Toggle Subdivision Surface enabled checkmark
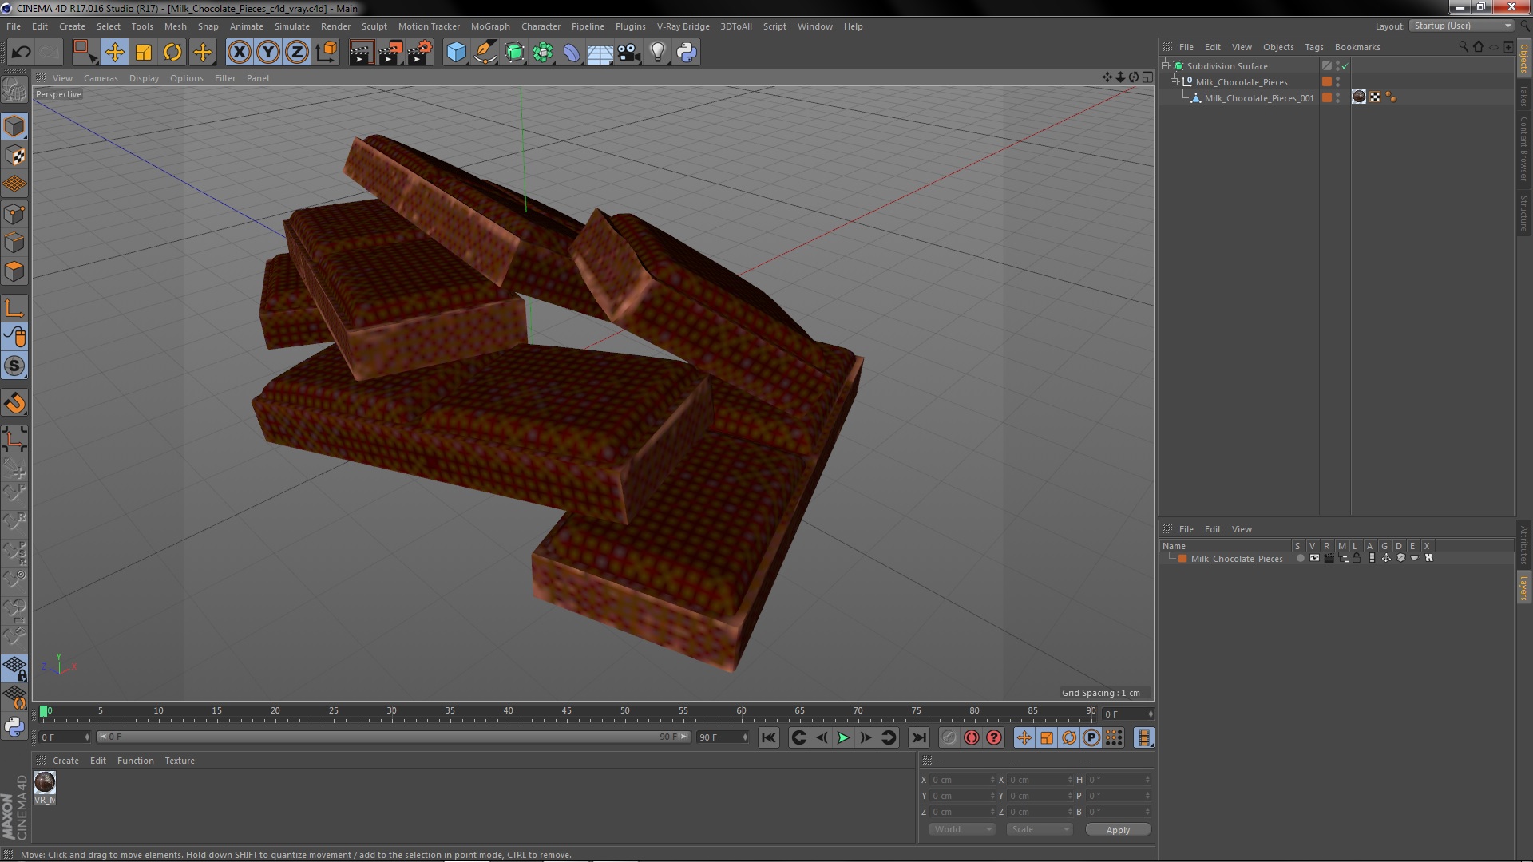The width and height of the screenshot is (1533, 862). [x=1345, y=66]
